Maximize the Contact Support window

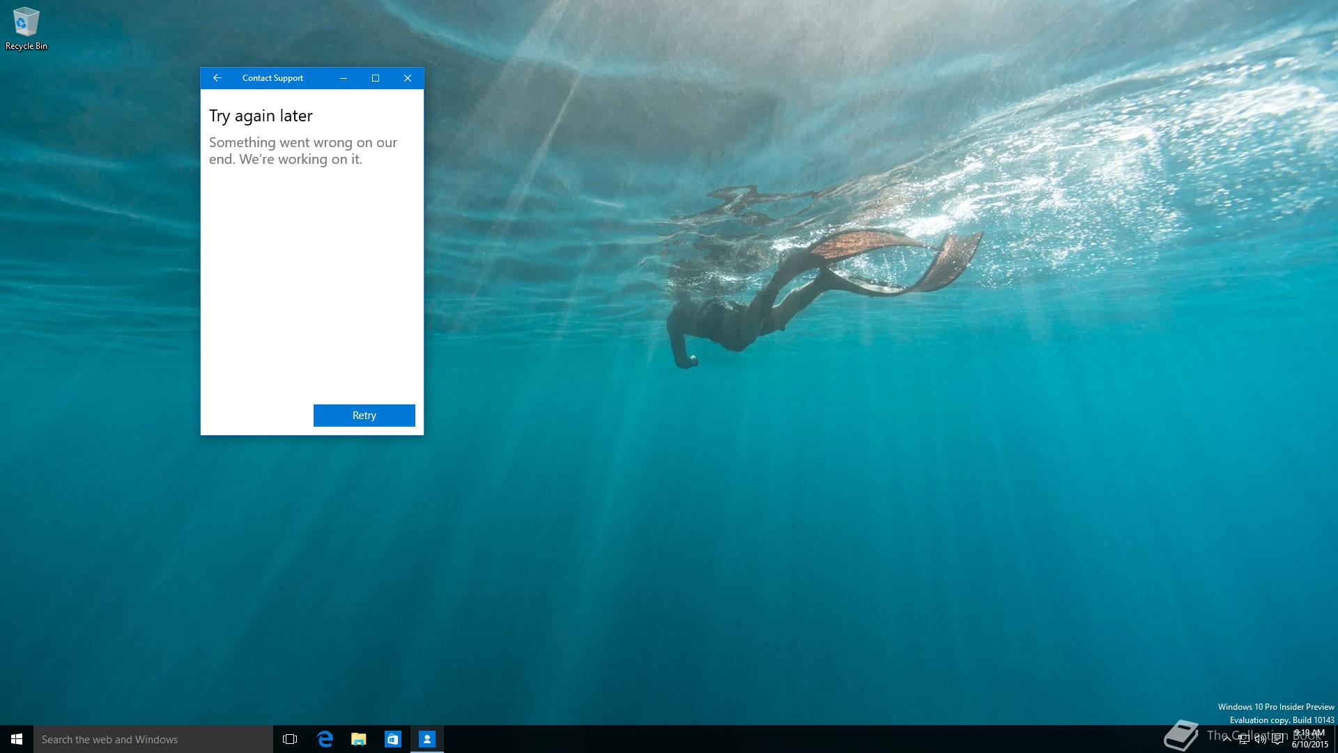click(376, 78)
